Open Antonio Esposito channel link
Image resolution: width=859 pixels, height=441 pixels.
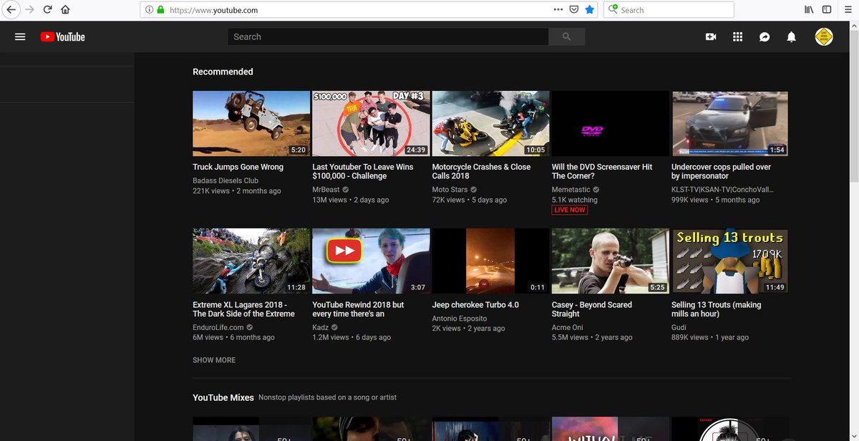(x=460, y=319)
